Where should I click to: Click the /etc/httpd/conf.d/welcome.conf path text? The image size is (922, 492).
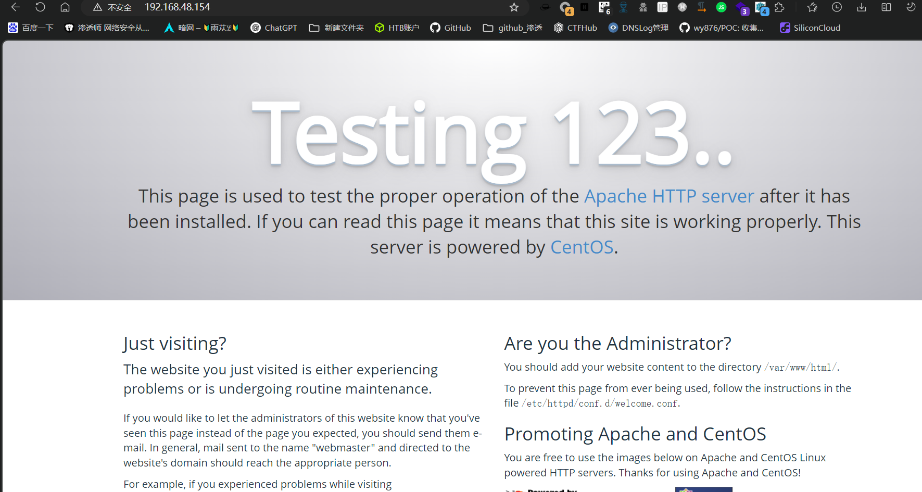[600, 403]
